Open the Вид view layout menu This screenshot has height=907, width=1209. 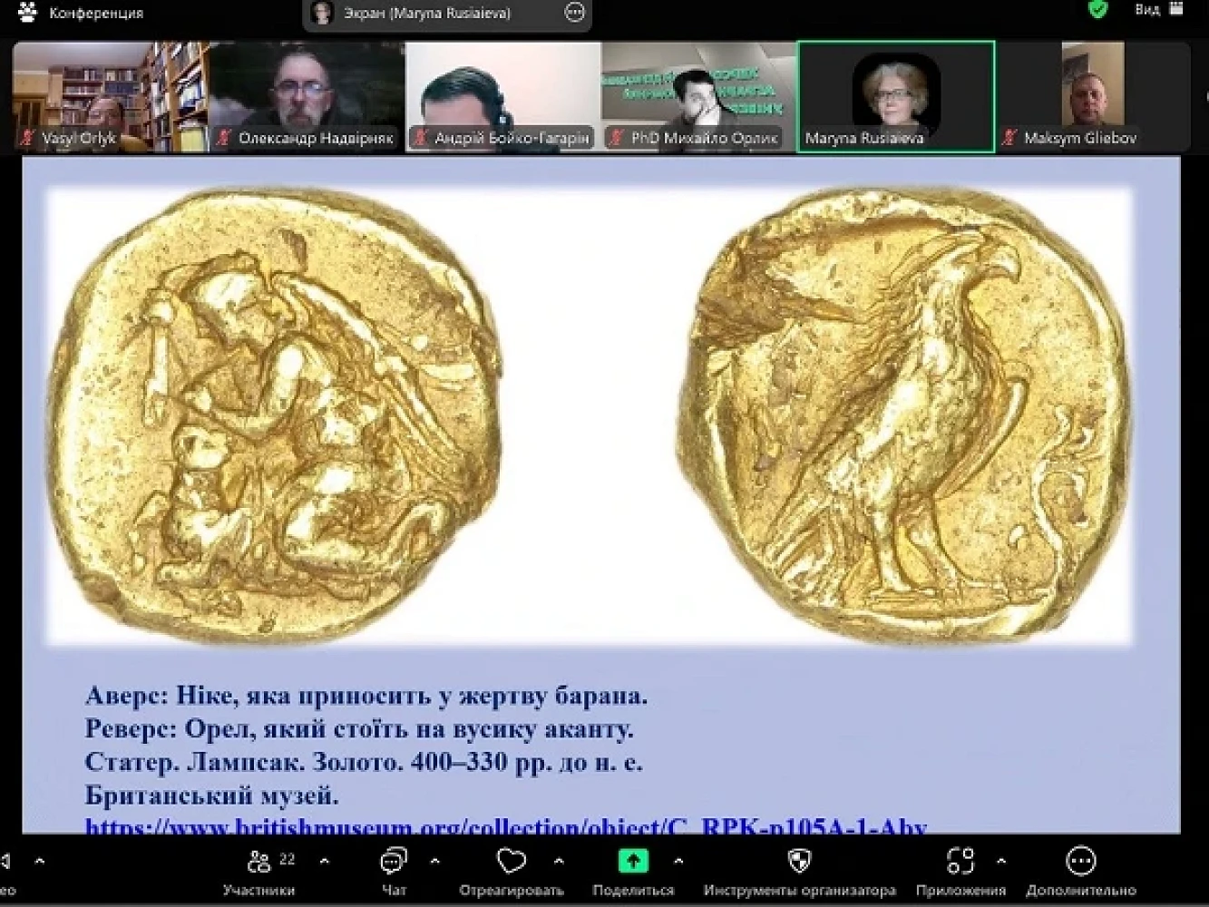[1157, 10]
